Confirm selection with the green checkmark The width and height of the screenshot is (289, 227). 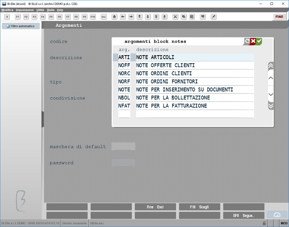pyautogui.click(x=259, y=41)
